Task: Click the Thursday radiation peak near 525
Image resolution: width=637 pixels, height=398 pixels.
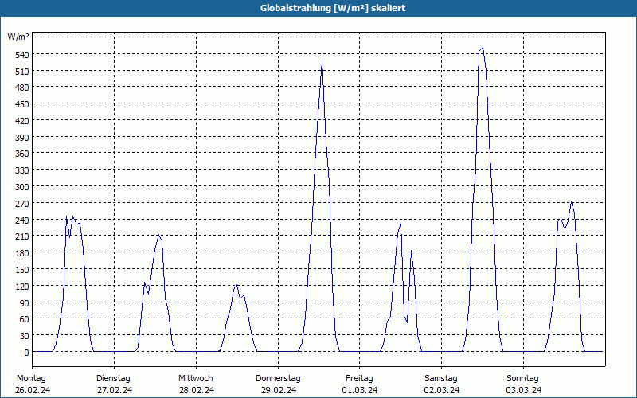Action: (322, 62)
